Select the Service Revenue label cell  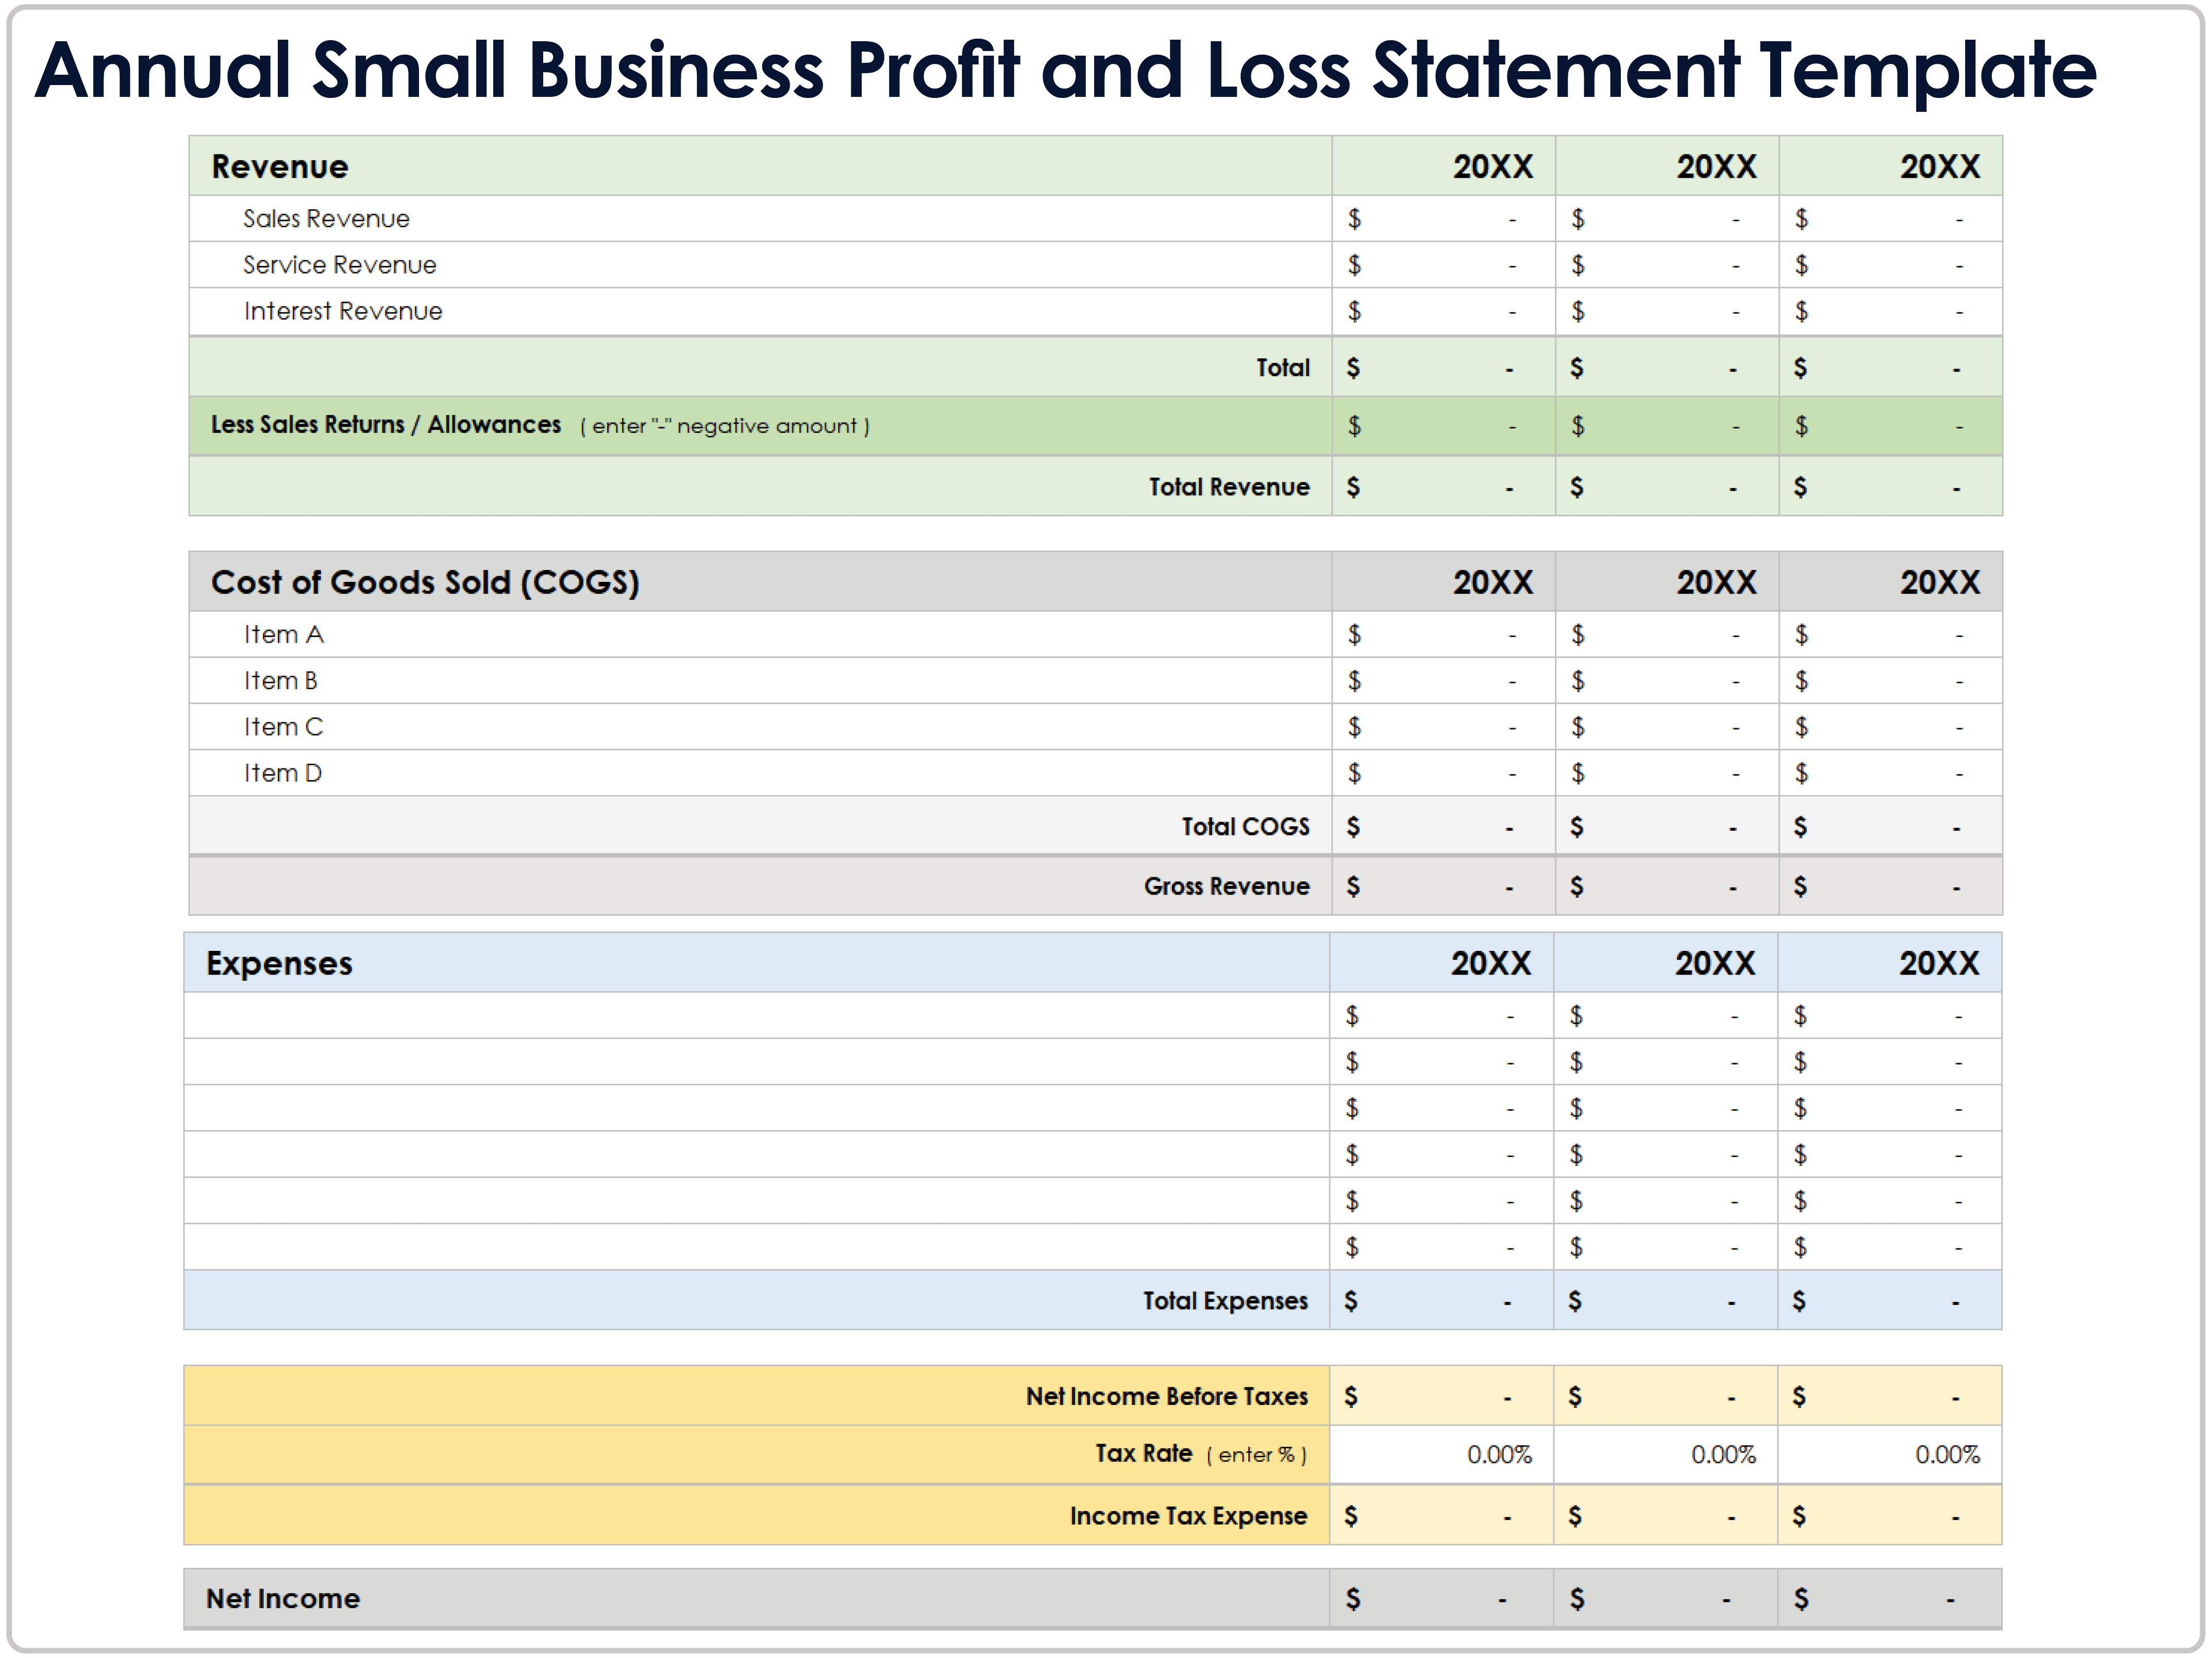tap(339, 265)
